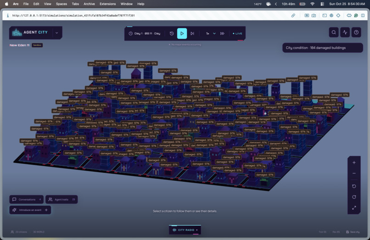370x240 pixels.
Task: Rotate the camera counter-clockwise
Action: click(354, 186)
